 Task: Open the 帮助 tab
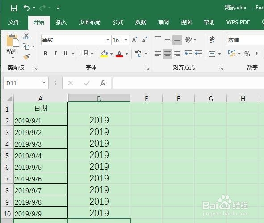[x=209, y=22]
